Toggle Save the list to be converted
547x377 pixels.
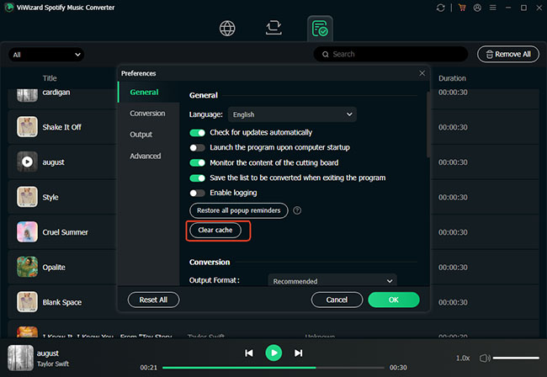197,178
